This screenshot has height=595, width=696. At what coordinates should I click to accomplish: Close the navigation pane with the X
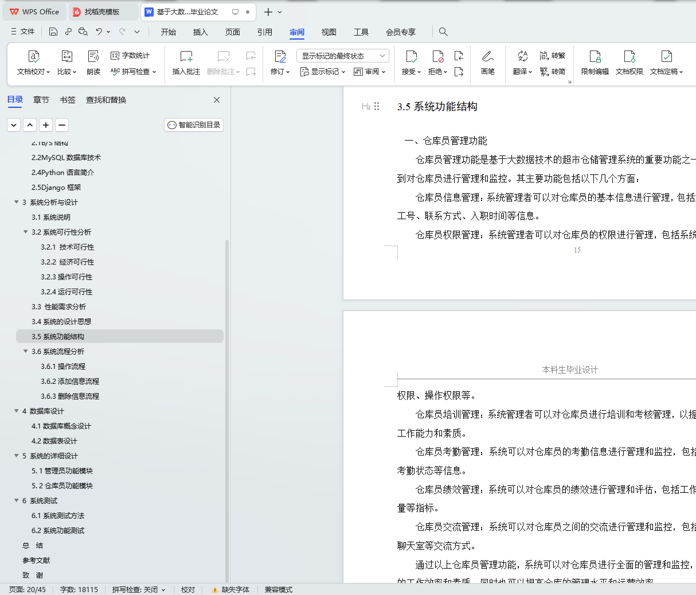217,100
